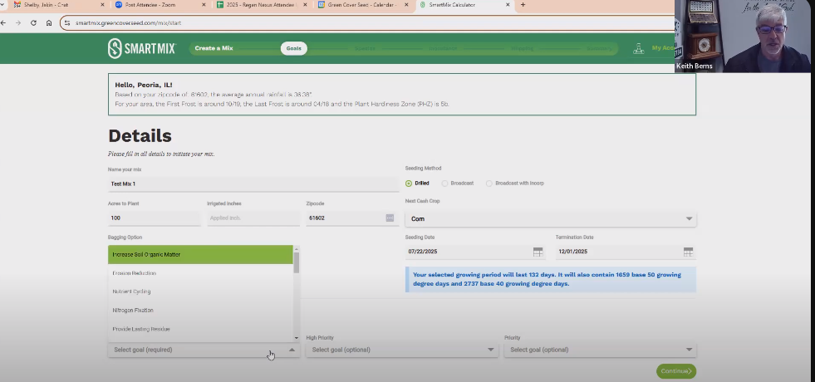Click the Acres to Plant field
The width and height of the screenshot is (815, 382).
click(154, 218)
